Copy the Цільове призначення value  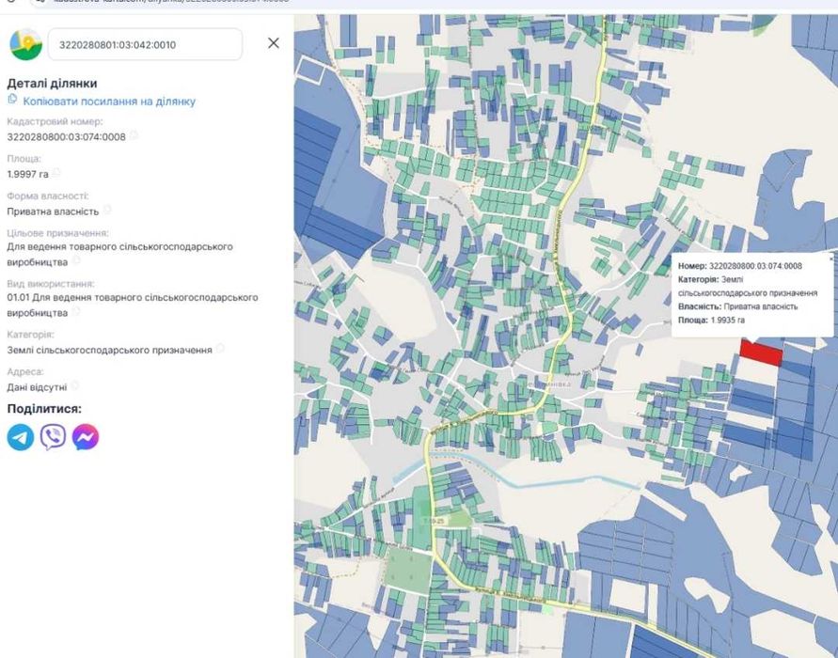pos(76,260)
